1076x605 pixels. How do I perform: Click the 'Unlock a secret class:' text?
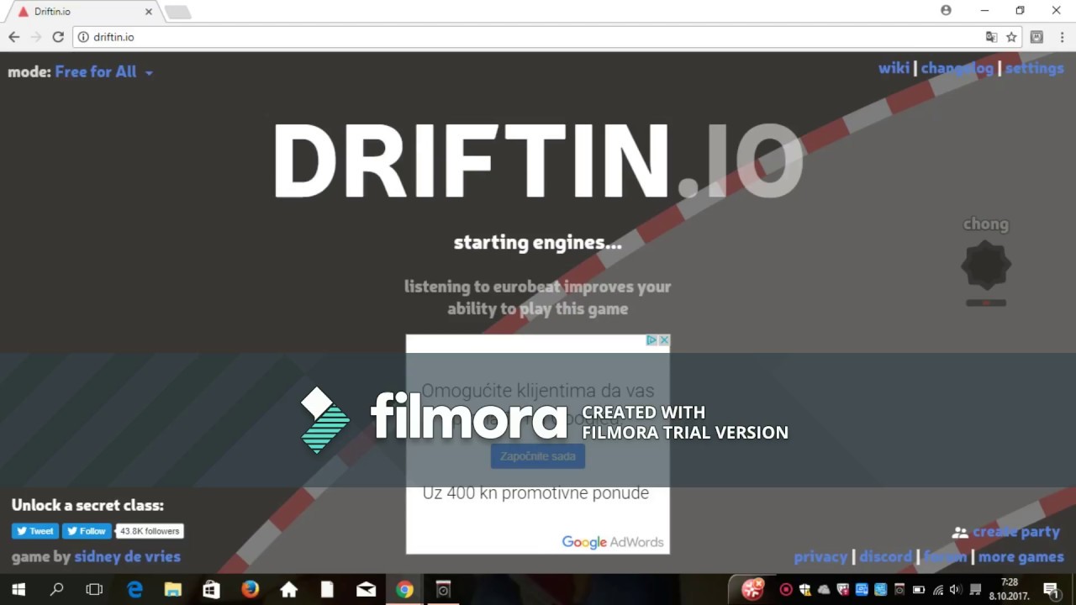click(87, 505)
